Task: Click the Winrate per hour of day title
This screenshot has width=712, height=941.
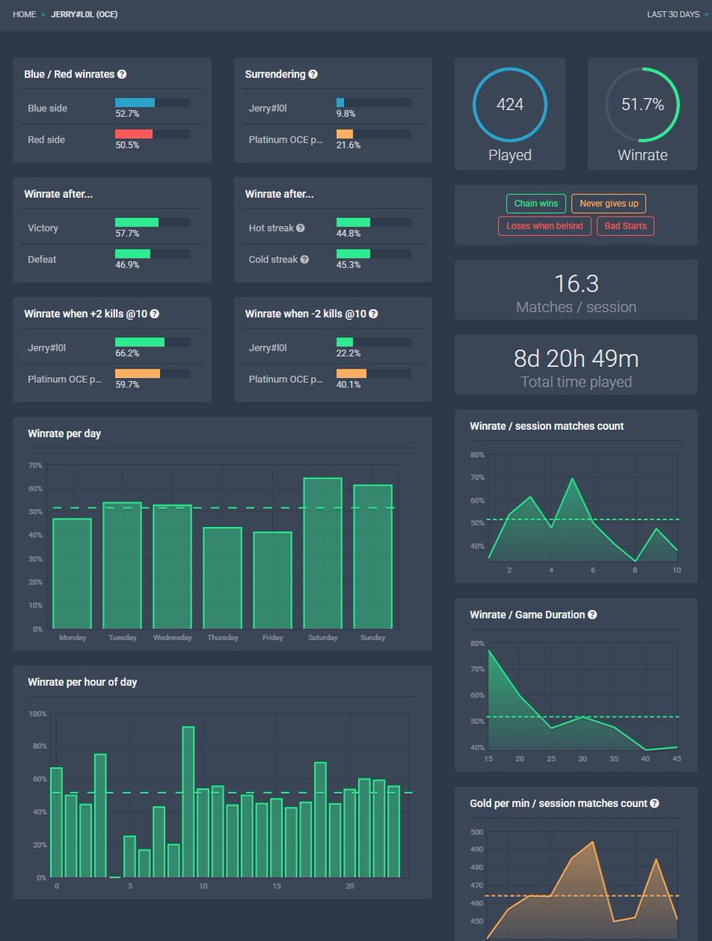Action: click(82, 682)
